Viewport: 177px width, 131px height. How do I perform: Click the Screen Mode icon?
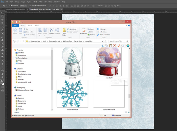pos(2,90)
